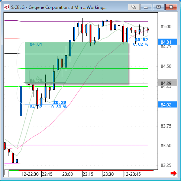This screenshot has width=181, height=181.
Task: Click the 12-22:30 time axis label
Action: 30,174
